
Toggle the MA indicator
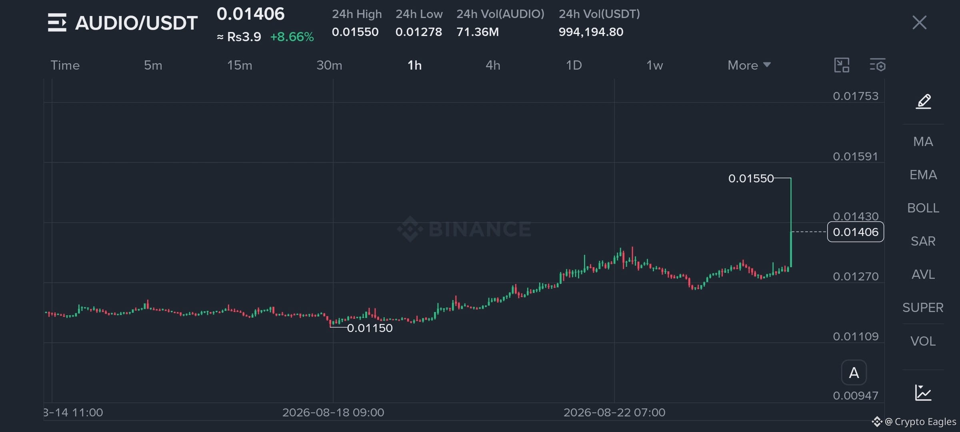click(x=923, y=142)
